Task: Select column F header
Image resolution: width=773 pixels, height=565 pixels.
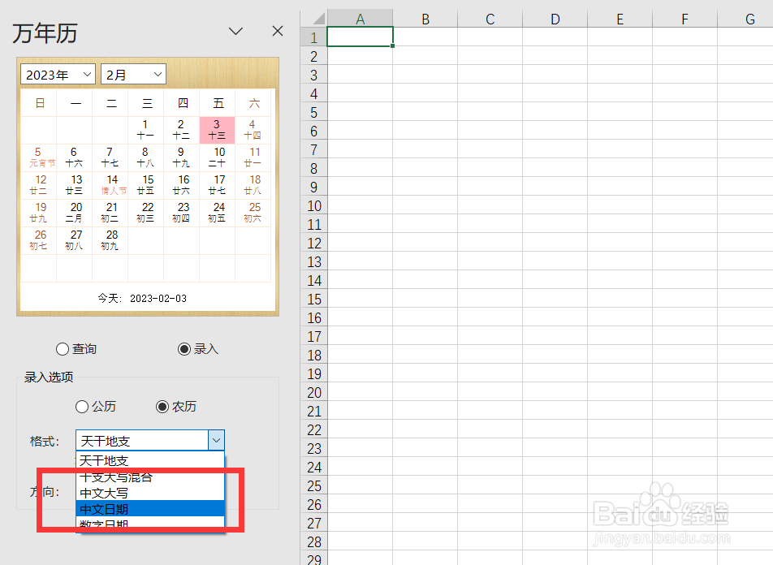Action: point(684,19)
